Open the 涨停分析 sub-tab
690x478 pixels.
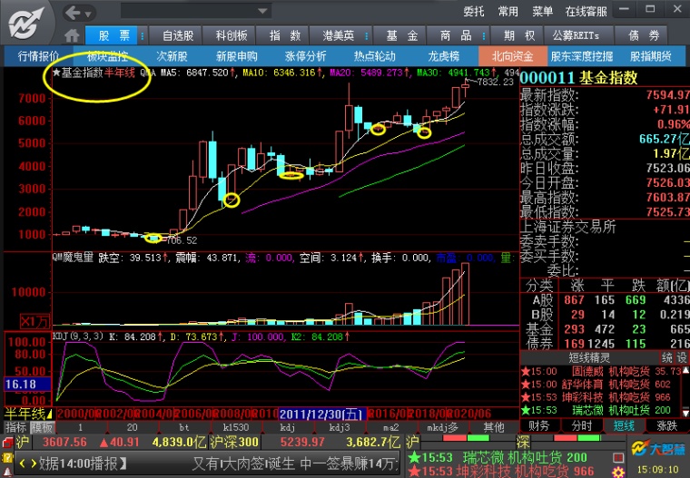(305, 56)
